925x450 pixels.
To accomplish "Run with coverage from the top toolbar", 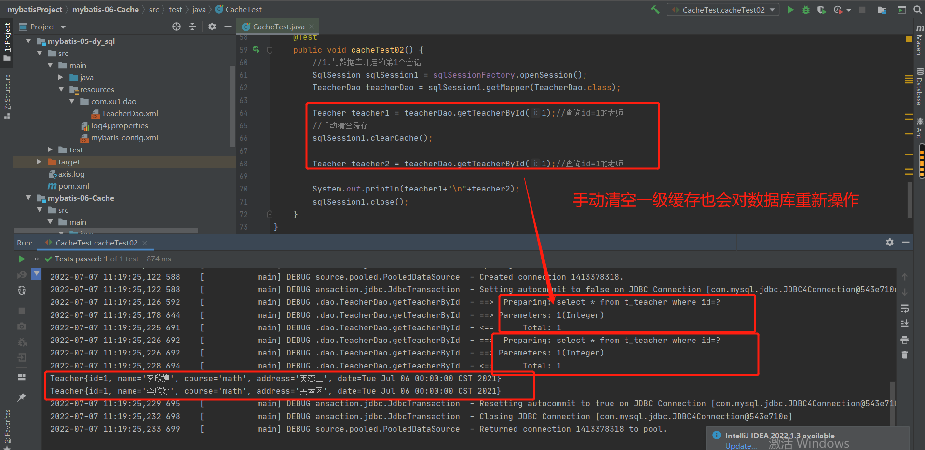I will click(821, 10).
